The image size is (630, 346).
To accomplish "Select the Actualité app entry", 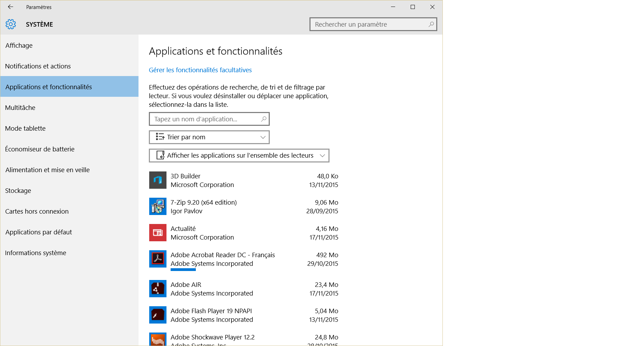I will 244,233.
